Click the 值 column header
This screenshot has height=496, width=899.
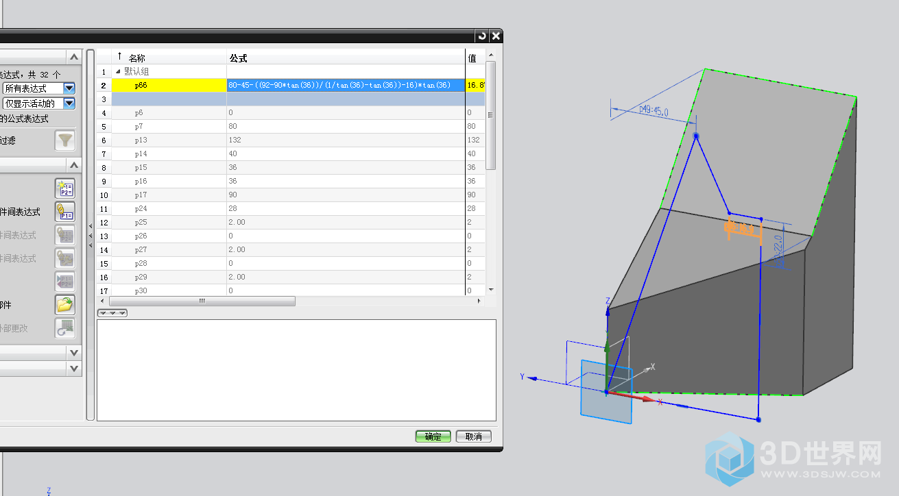coord(475,58)
